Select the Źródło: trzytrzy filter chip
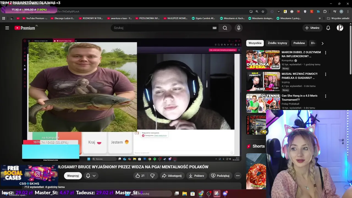 click(277, 43)
